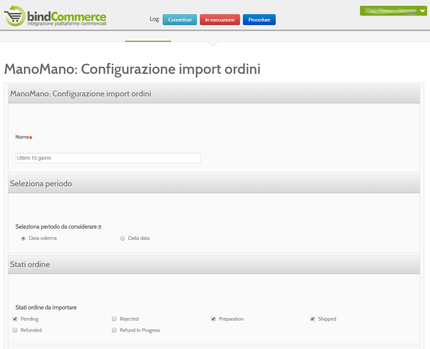Screen dimensions: 430x349
Task: Check the Refund In Progress status
Action: [114, 330]
